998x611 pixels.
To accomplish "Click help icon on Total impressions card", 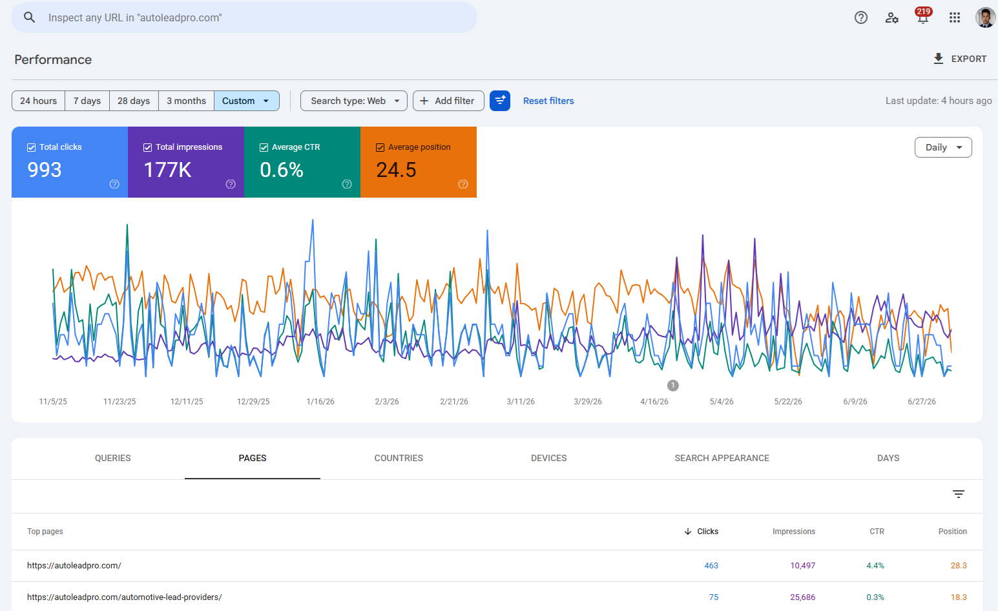I will 231,184.
